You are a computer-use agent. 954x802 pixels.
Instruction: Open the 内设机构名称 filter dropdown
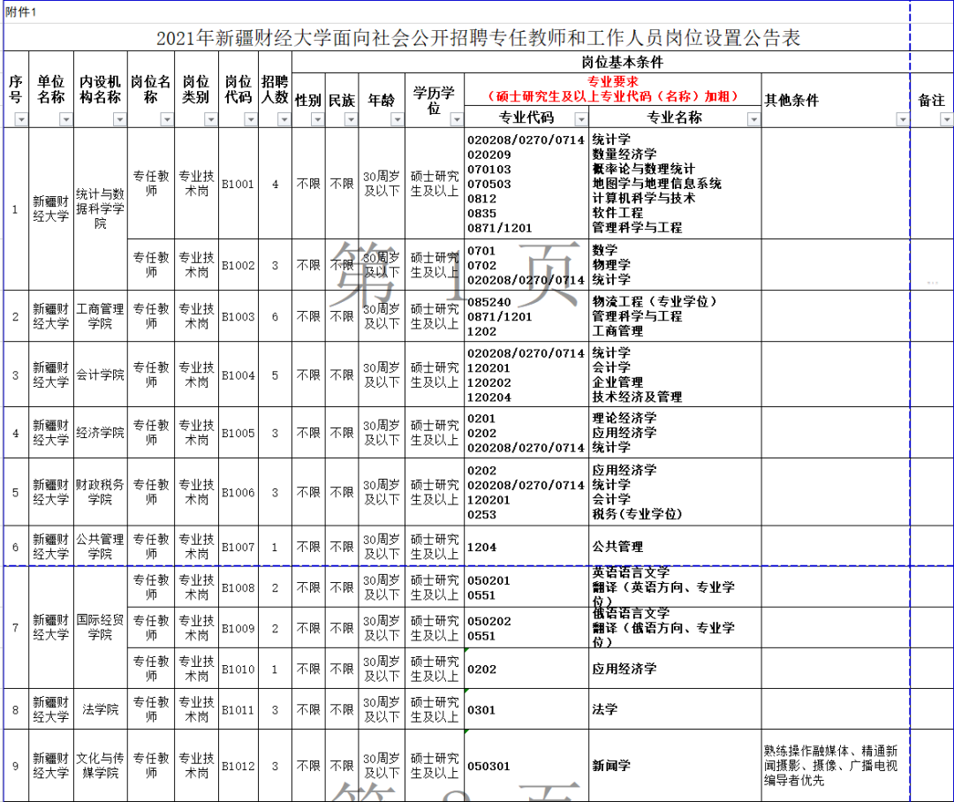tap(119, 120)
